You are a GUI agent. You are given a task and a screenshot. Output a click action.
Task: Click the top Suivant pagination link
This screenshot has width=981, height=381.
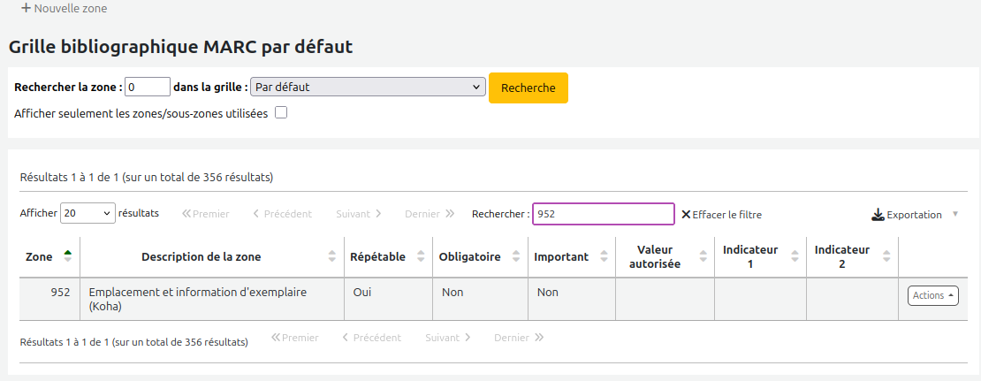(358, 214)
